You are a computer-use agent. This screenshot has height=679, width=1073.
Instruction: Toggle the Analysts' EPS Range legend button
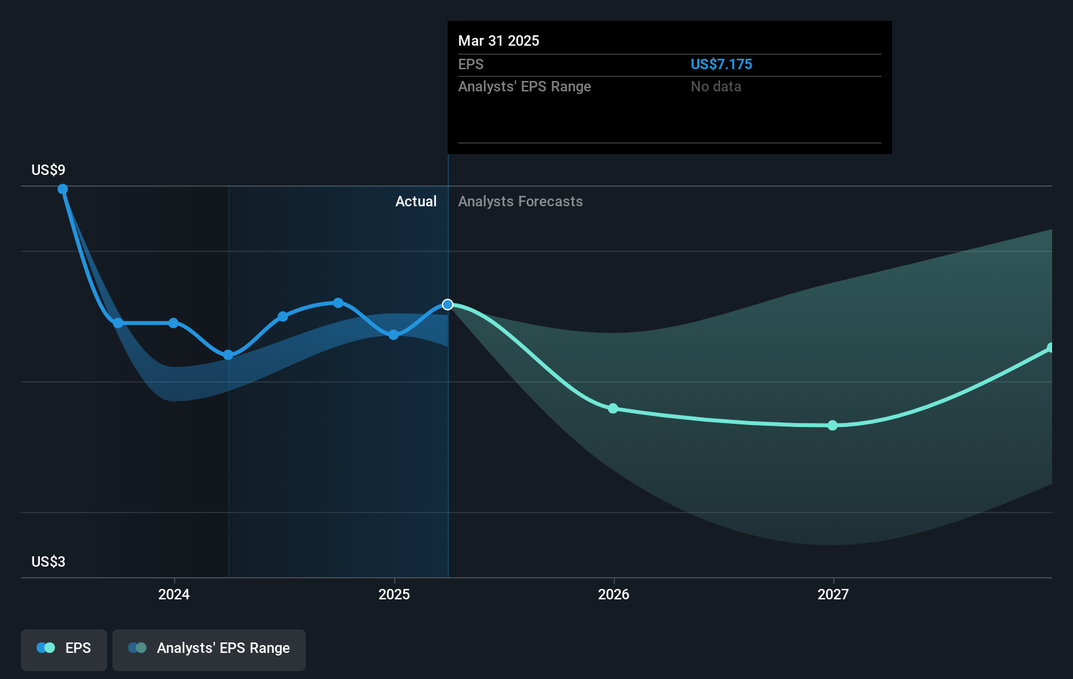point(209,650)
